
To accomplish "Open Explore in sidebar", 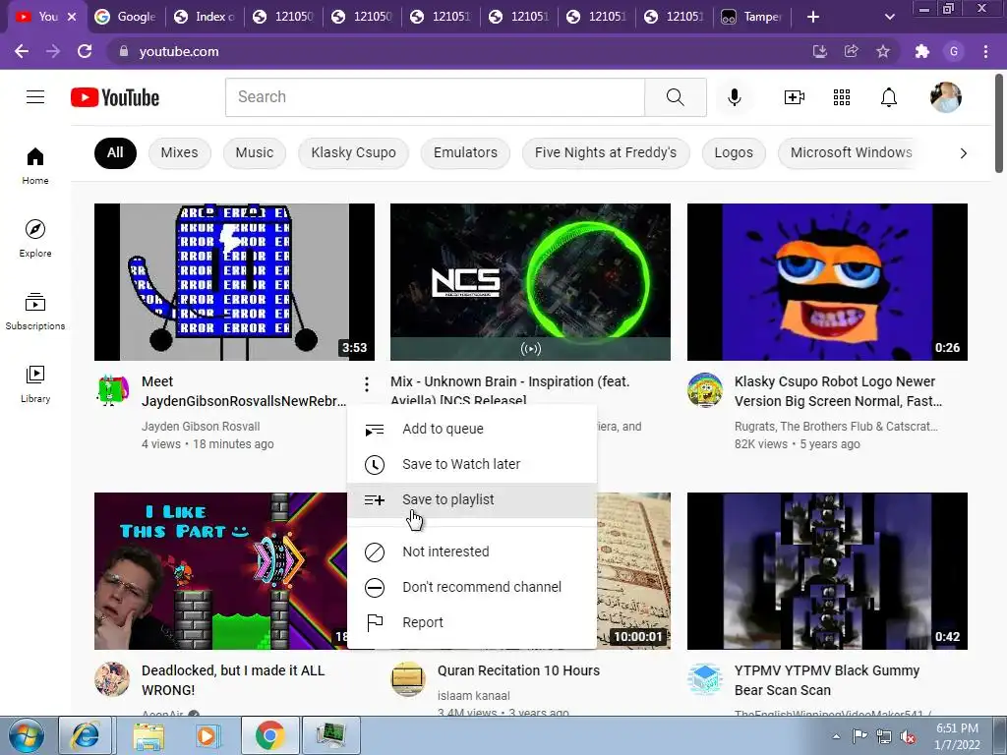I will click(35, 238).
